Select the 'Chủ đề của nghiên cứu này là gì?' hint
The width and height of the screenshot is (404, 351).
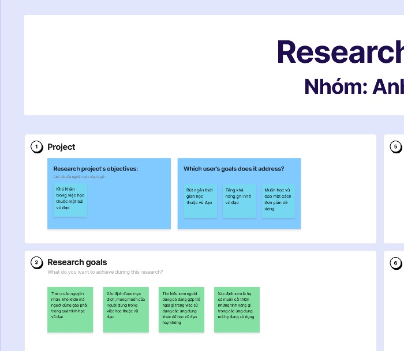tap(79, 177)
